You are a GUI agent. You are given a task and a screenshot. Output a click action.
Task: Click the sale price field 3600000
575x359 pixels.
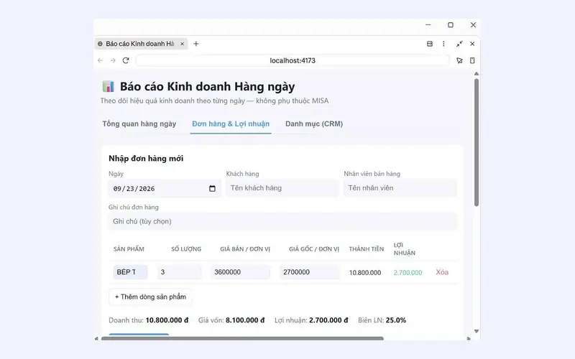[240, 272]
